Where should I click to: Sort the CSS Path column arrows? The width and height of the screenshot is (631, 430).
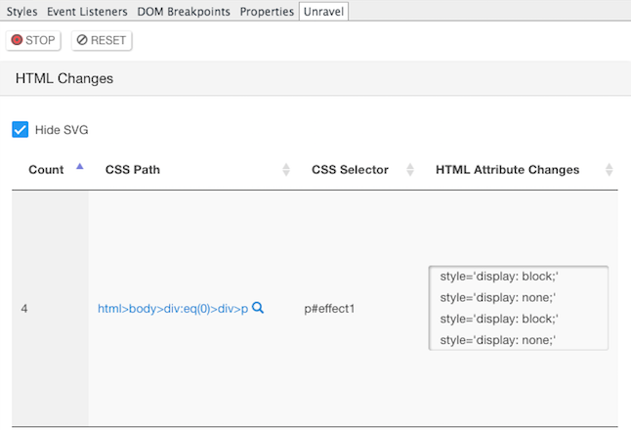click(x=286, y=169)
